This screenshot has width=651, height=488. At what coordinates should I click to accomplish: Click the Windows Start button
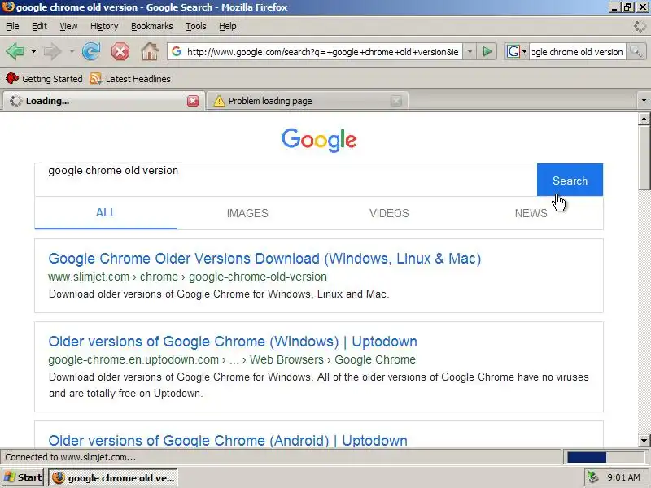point(23,477)
